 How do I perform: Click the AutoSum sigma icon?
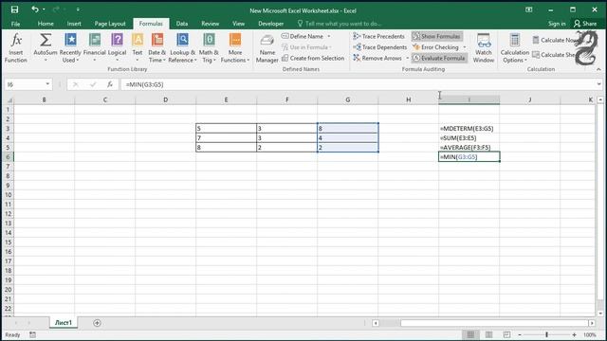[46, 40]
